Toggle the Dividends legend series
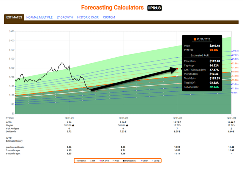Image resolution: width=243 pixels, height=169 pixels. [81, 161]
